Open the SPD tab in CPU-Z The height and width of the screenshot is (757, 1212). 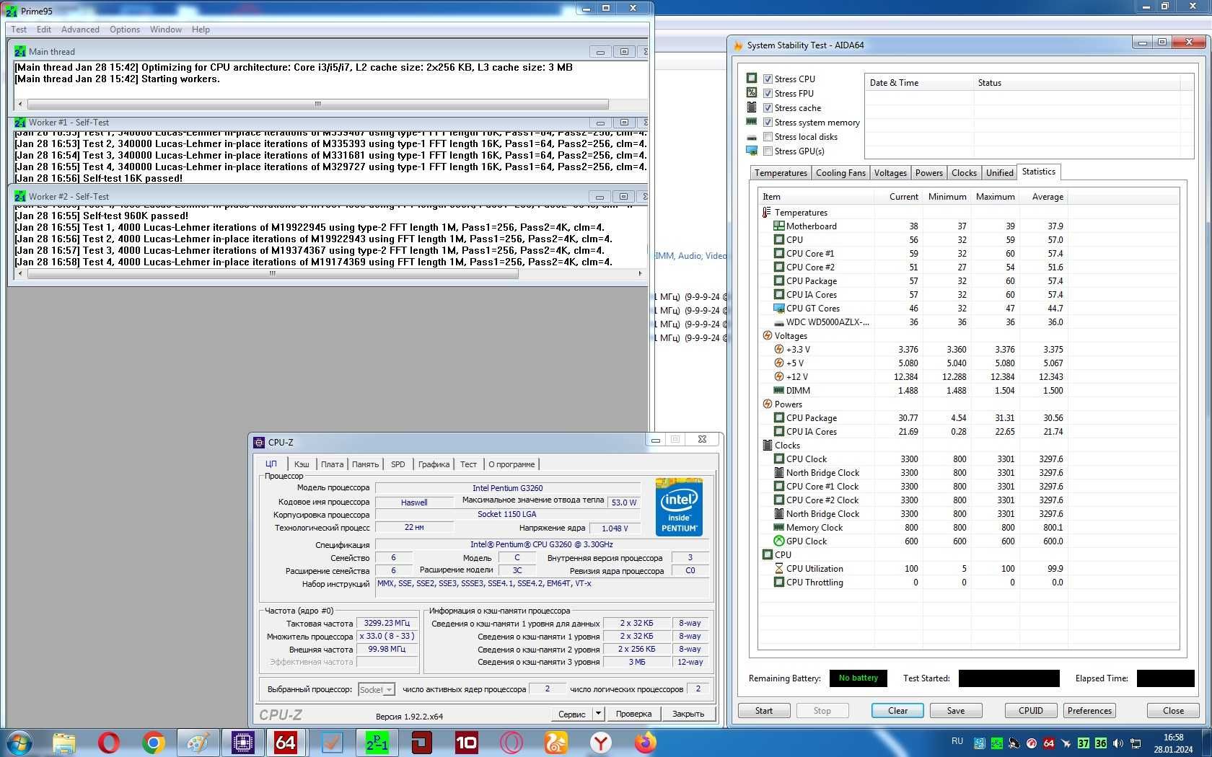398,464
